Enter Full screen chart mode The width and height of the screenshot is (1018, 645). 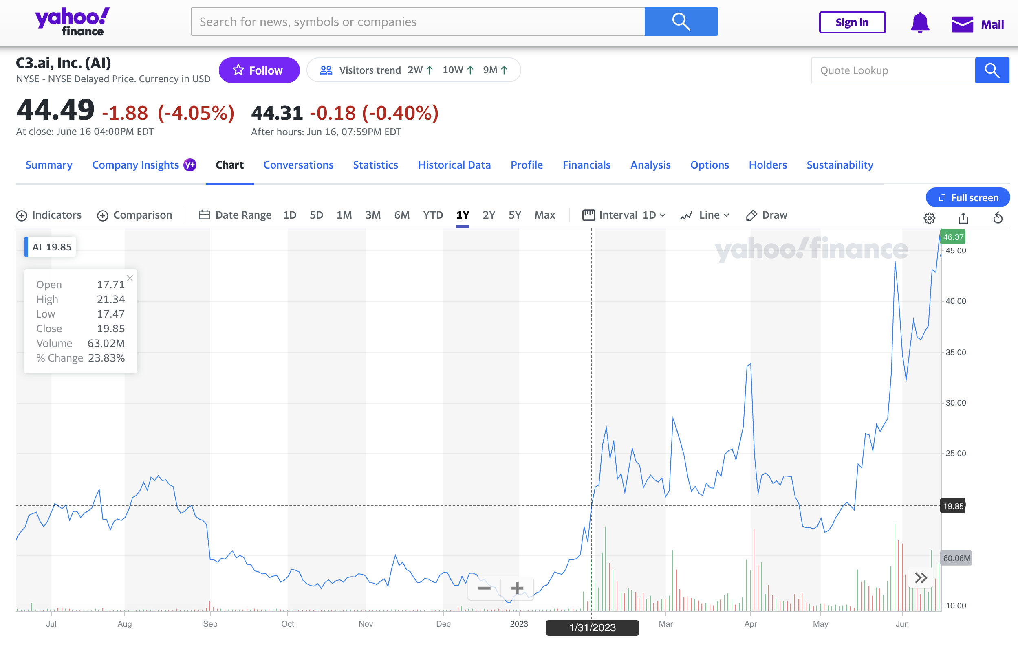point(967,197)
